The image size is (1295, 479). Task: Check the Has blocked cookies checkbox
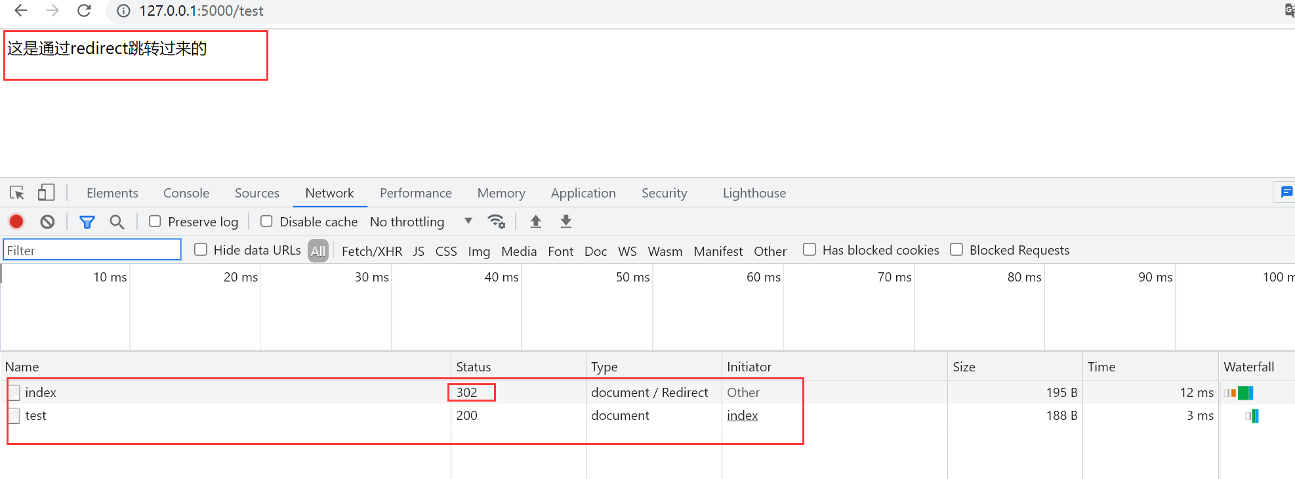pyautogui.click(x=810, y=249)
